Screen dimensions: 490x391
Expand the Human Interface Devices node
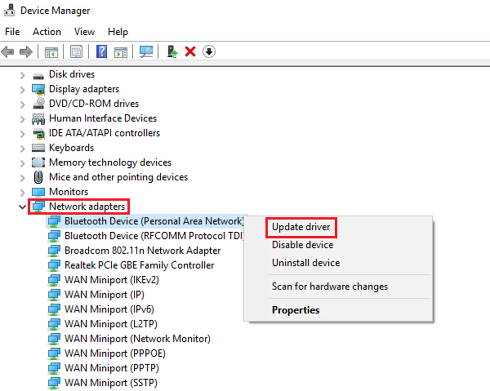[22, 120]
